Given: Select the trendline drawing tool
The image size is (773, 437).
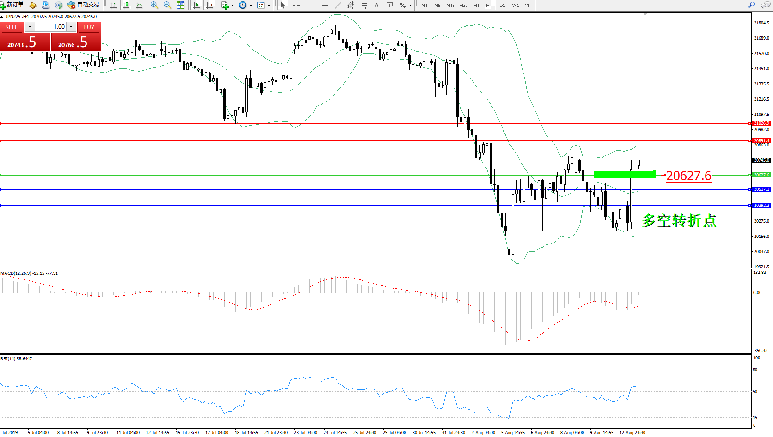Looking at the screenshot, I should pyautogui.click(x=338, y=5).
